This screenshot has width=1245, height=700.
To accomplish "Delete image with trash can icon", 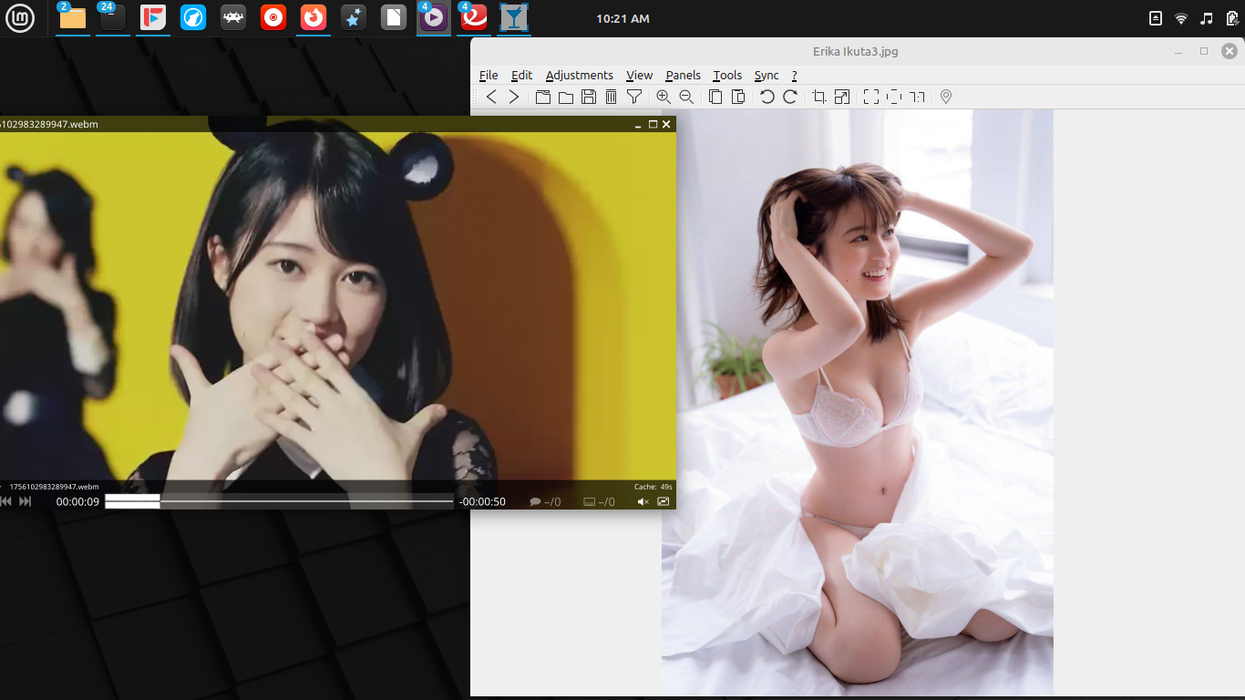I will coord(612,97).
